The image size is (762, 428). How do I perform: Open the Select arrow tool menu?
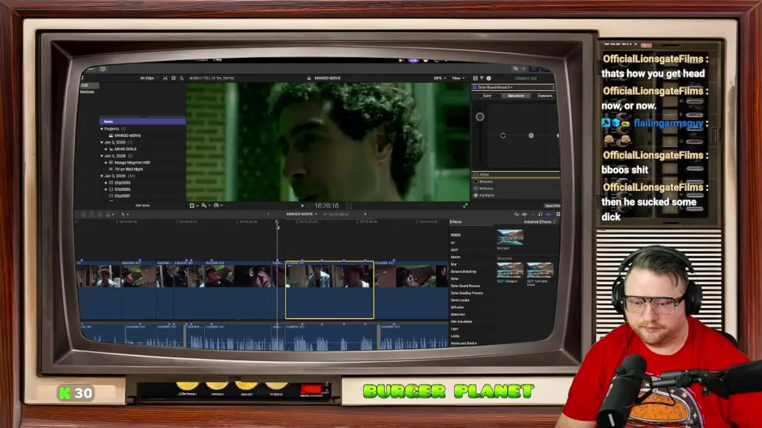(124, 214)
